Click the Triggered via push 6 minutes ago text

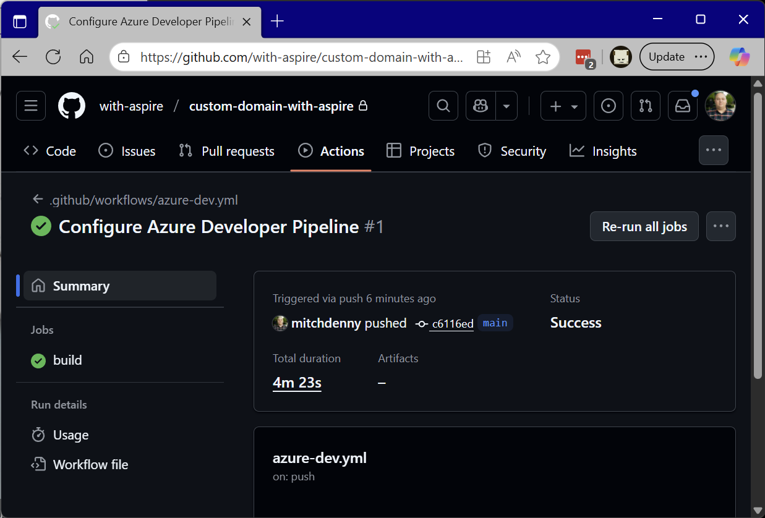[x=354, y=299]
